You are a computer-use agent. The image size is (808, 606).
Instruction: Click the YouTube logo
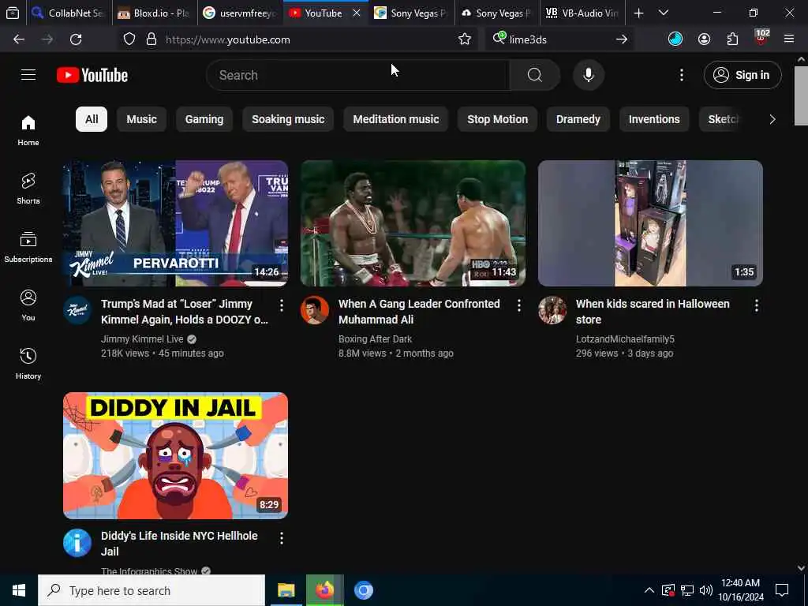pos(92,75)
